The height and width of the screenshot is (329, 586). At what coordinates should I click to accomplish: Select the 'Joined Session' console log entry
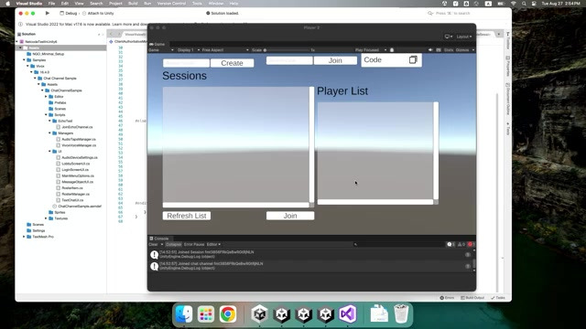point(310,254)
